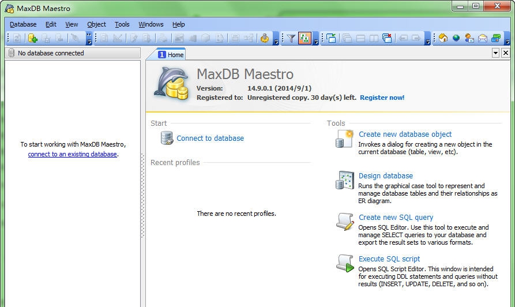515x307 pixels.
Task: Open the Windows menu
Action: pyautogui.click(x=151, y=24)
